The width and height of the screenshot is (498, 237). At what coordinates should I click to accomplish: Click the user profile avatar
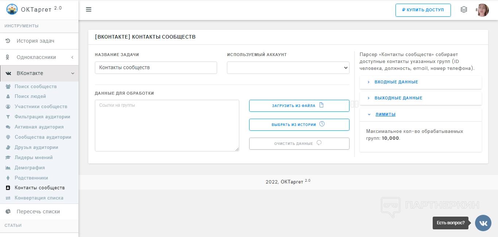click(482, 10)
